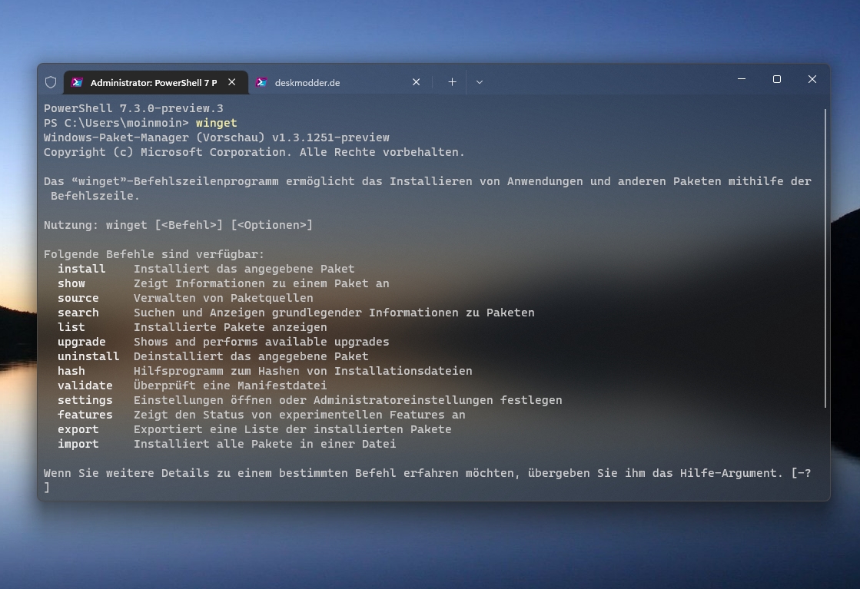The height and width of the screenshot is (589, 860).
Task: Click the 'import' command name
Action: pos(78,445)
